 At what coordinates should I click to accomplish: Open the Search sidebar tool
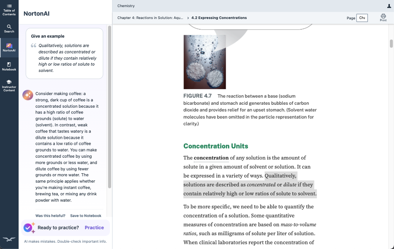(x=9, y=29)
